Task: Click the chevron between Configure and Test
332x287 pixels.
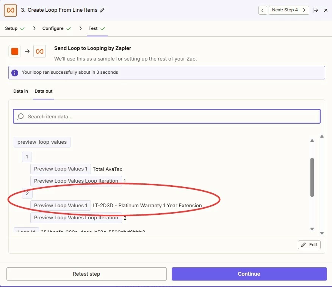Action: (80, 28)
